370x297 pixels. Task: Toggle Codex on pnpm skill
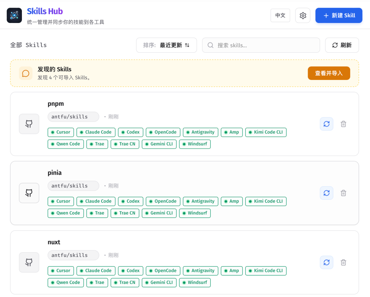[x=131, y=132]
